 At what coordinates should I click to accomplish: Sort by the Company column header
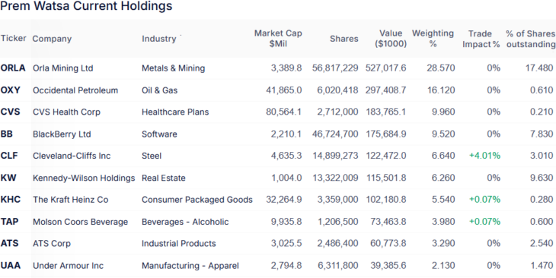[x=52, y=39]
